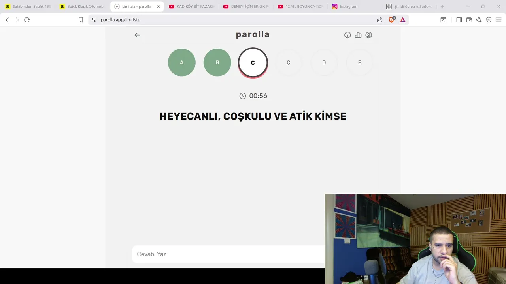The height and width of the screenshot is (284, 506).
Task: Select the letter E circle
Action: coord(360,62)
